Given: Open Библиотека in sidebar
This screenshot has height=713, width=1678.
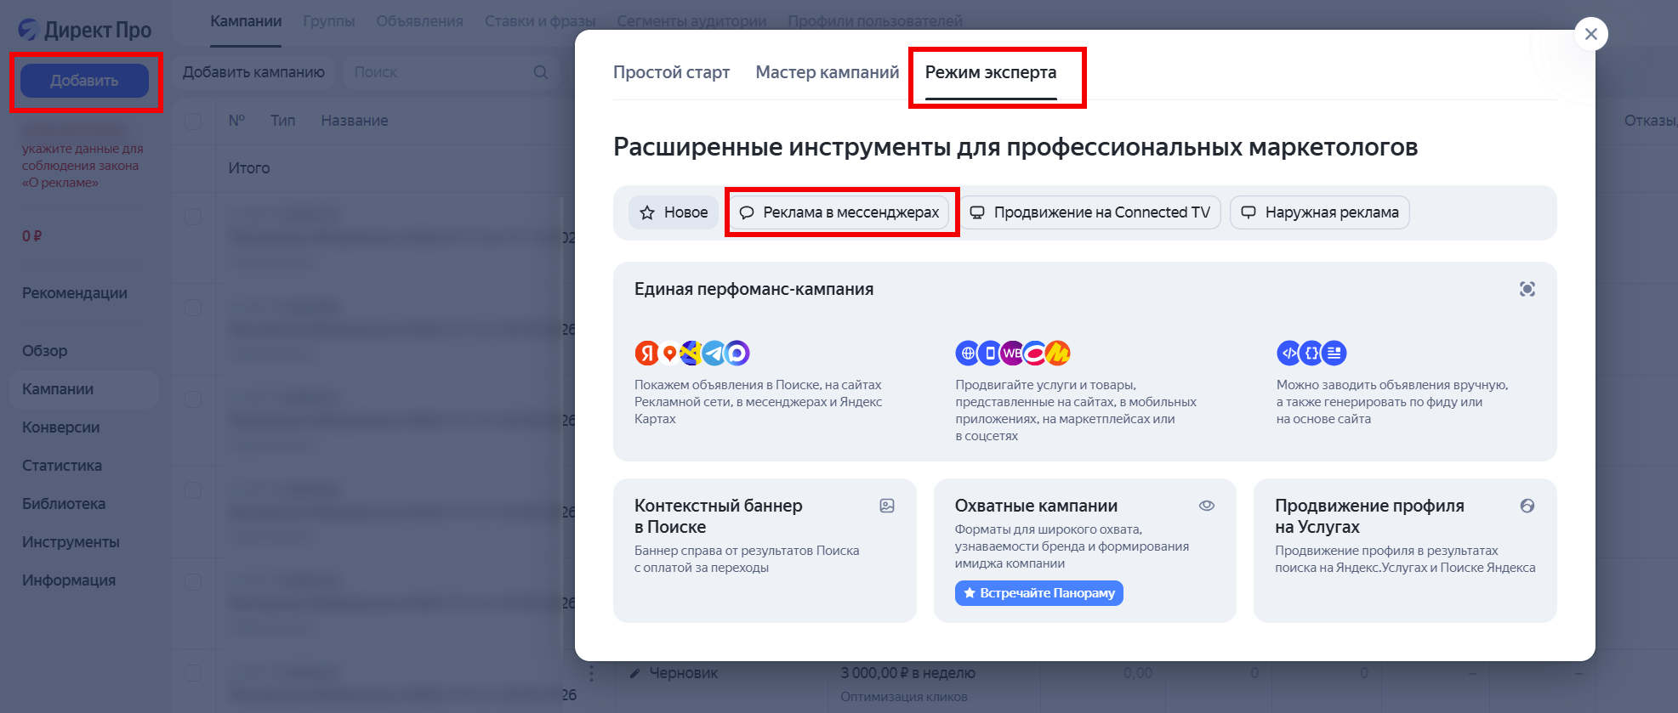Looking at the screenshot, I should 64,504.
